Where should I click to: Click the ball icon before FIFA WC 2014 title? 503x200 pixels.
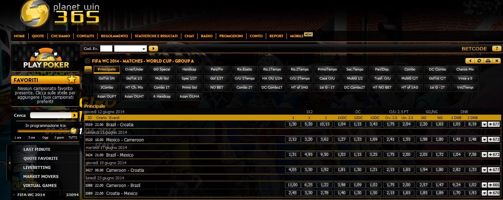tap(87, 61)
